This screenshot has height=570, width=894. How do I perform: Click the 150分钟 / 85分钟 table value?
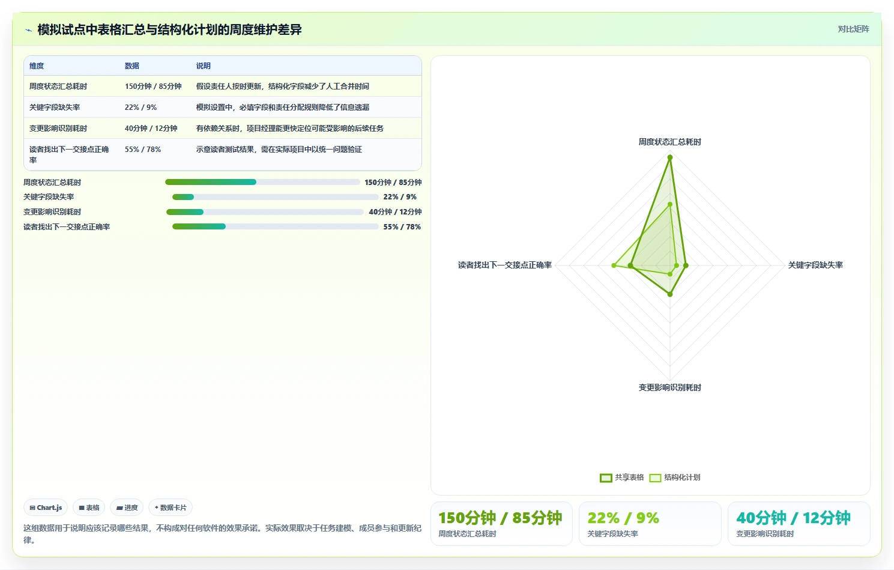point(153,86)
